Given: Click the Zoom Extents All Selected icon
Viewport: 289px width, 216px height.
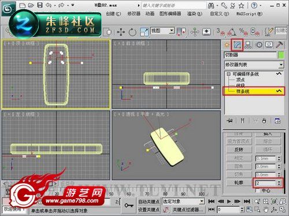Looking at the screenshot, I should [x=274, y=202].
